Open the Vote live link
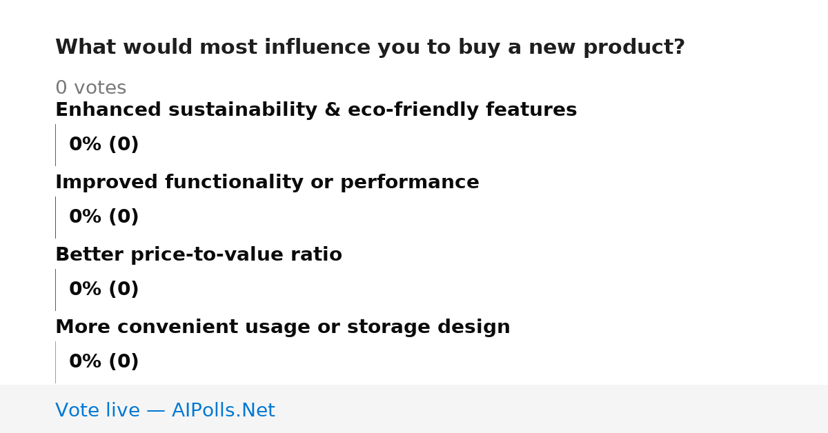 [x=165, y=411]
